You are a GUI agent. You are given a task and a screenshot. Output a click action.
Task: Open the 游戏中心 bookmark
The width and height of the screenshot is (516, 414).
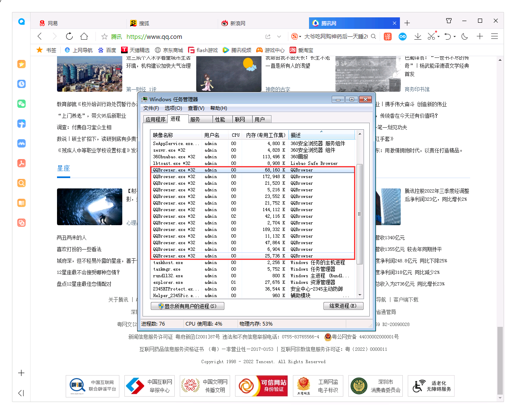(x=271, y=50)
